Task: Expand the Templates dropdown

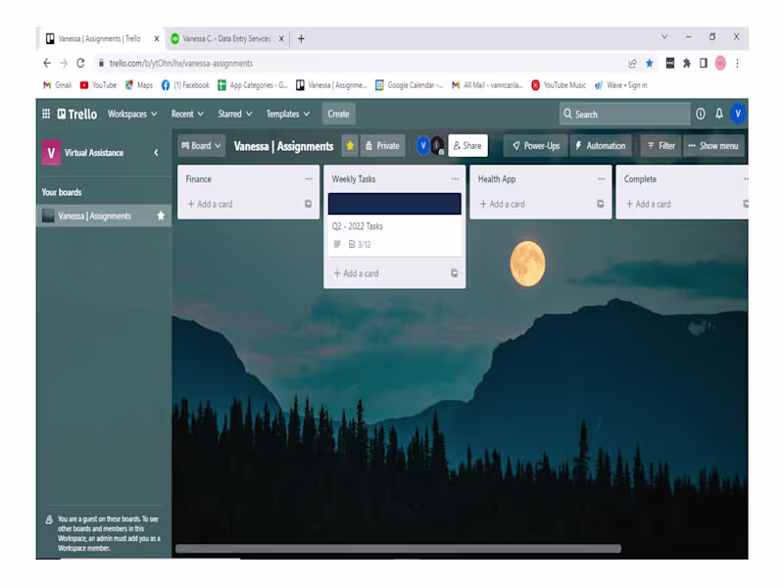Action: (x=287, y=114)
